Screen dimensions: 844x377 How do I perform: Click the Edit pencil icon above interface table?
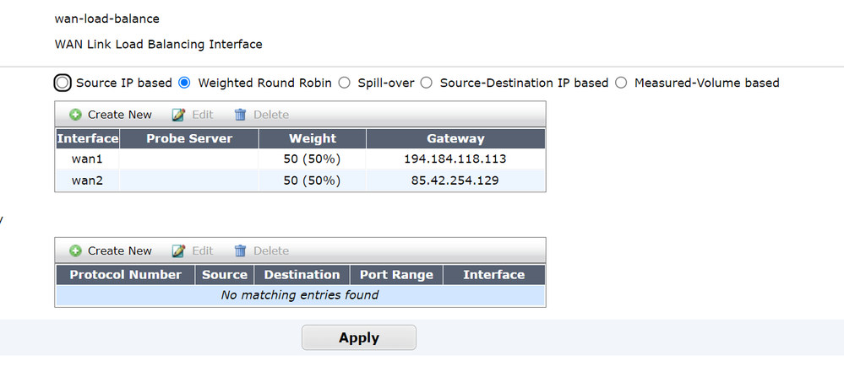coord(178,115)
